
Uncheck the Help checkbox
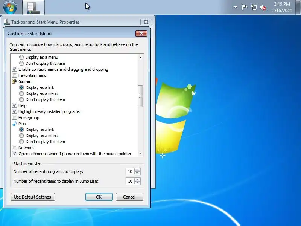[x=14, y=105]
